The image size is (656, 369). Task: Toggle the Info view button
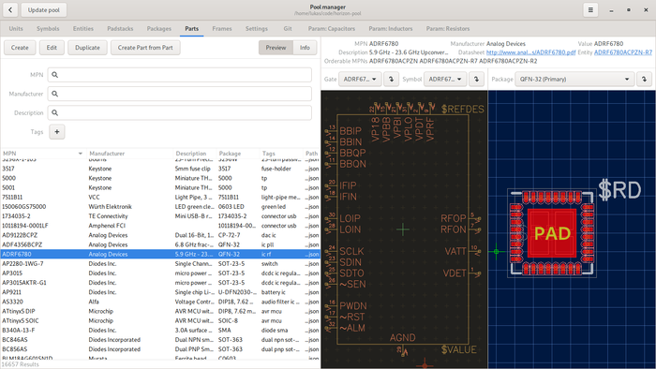coord(305,48)
